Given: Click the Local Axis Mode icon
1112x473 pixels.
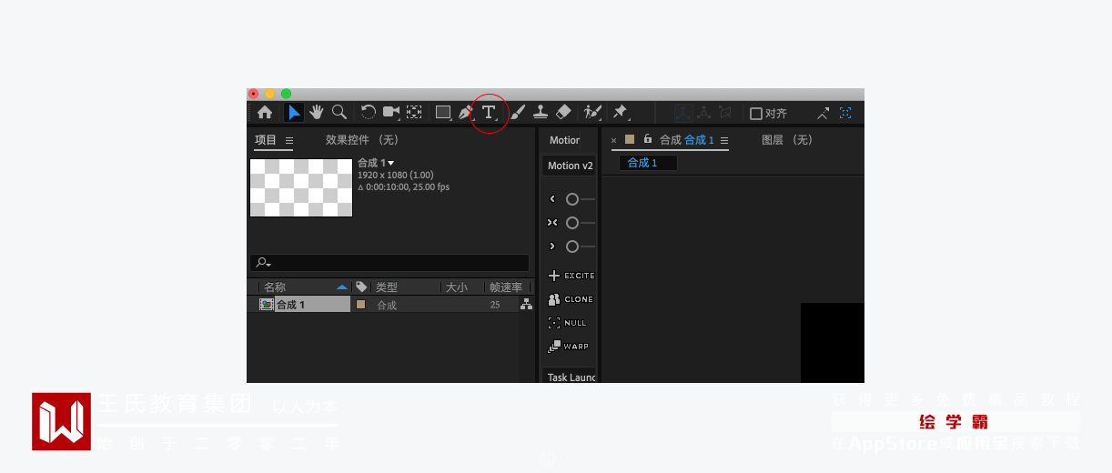Looking at the screenshot, I should (x=682, y=113).
